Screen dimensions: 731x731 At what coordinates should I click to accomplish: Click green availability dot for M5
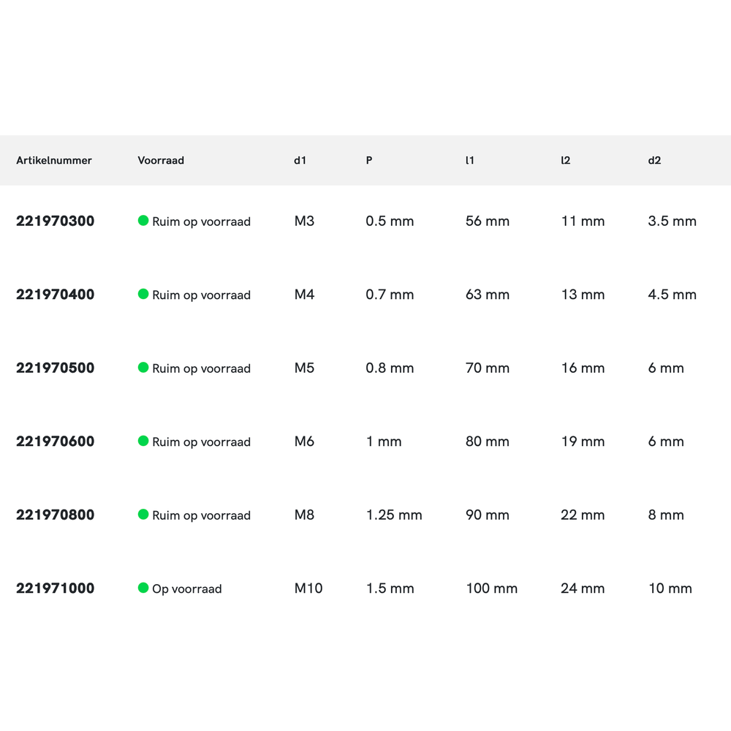click(x=143, y=368)
